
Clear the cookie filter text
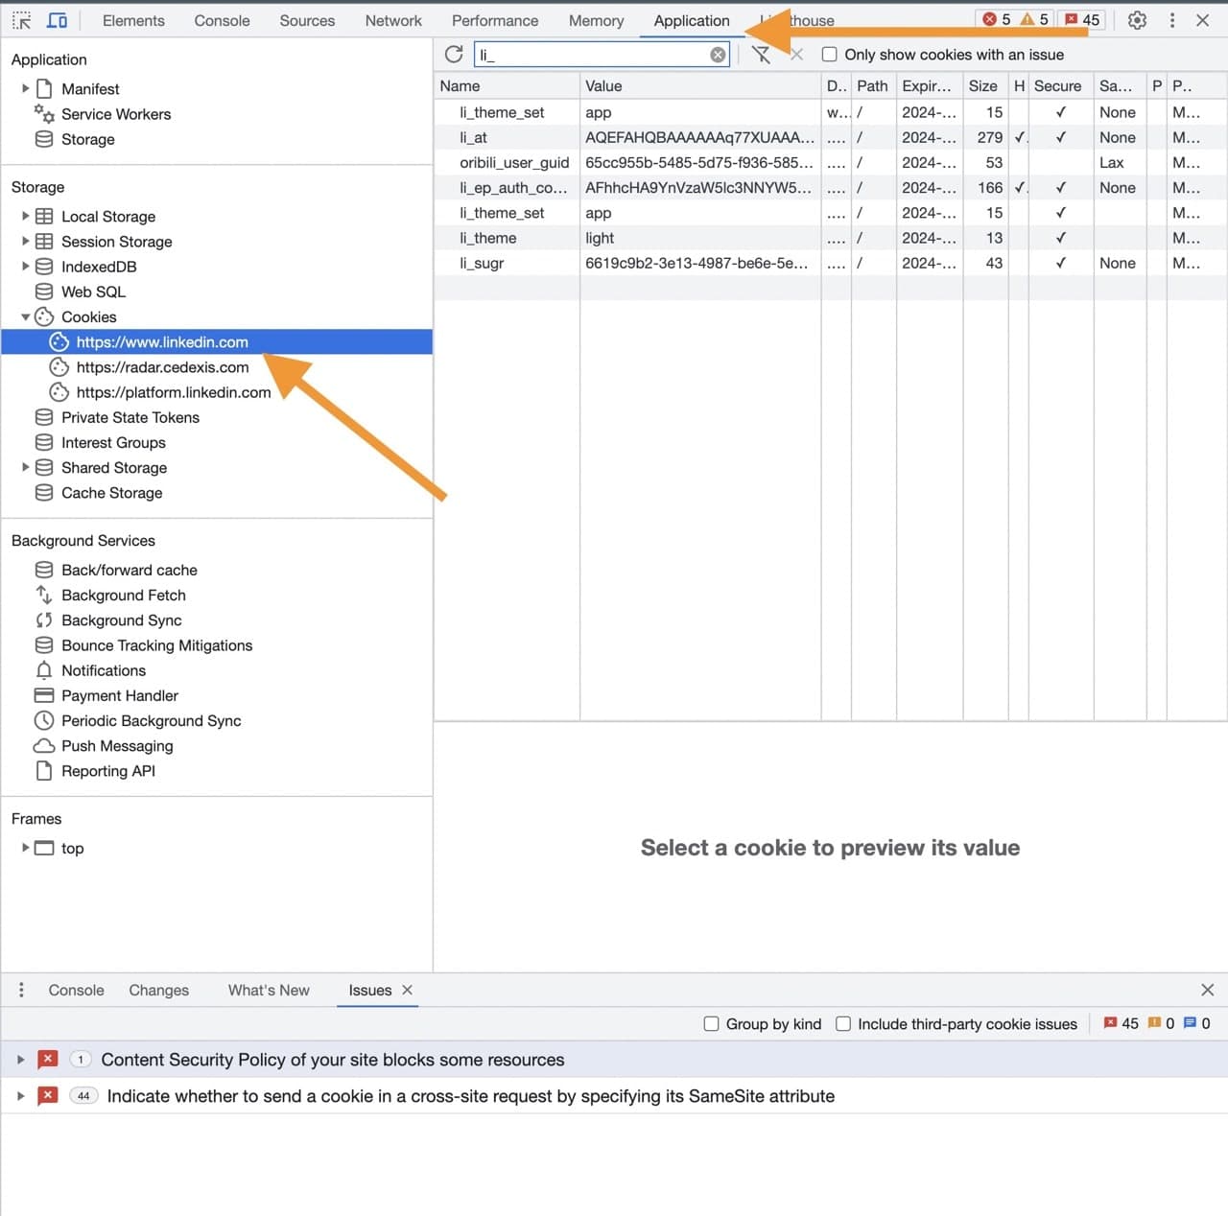[718, 55]
